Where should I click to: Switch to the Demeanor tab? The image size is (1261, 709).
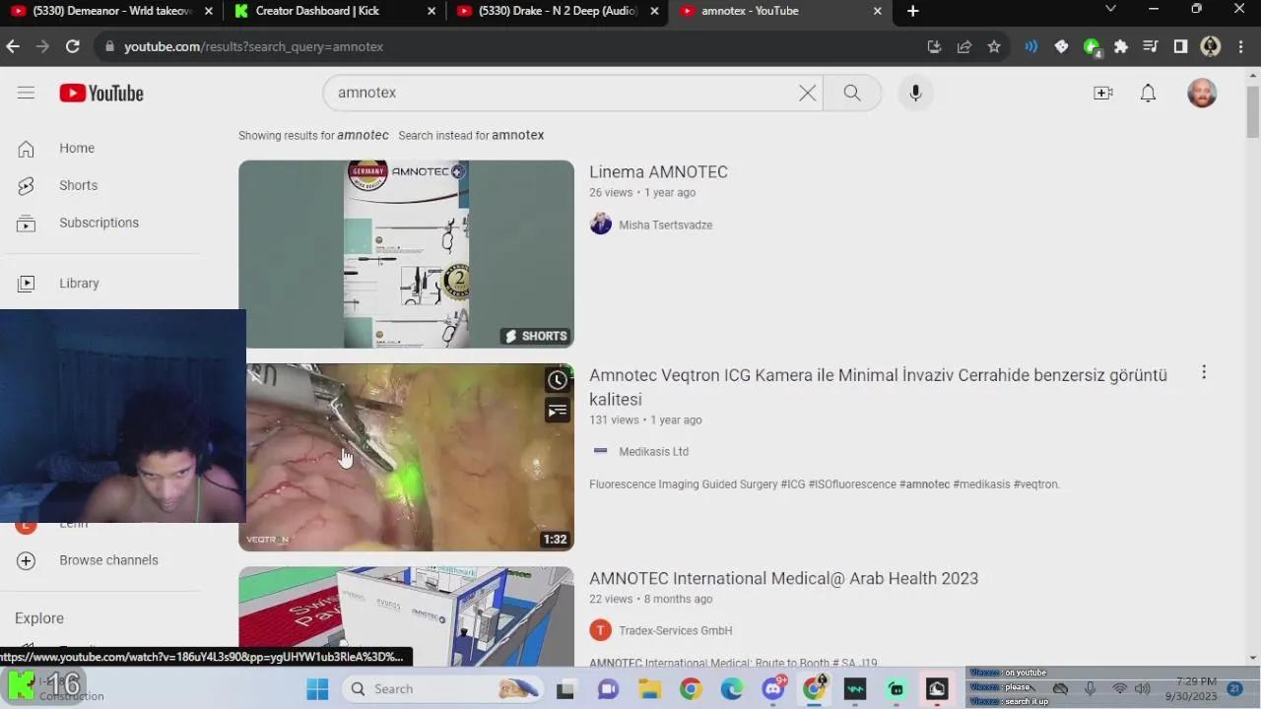click(111, 11)
